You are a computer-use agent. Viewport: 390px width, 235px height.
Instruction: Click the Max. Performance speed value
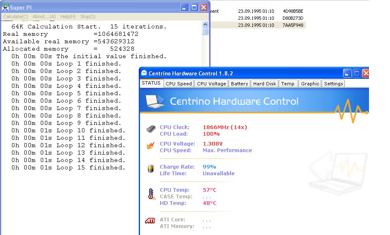pos(227,150)
